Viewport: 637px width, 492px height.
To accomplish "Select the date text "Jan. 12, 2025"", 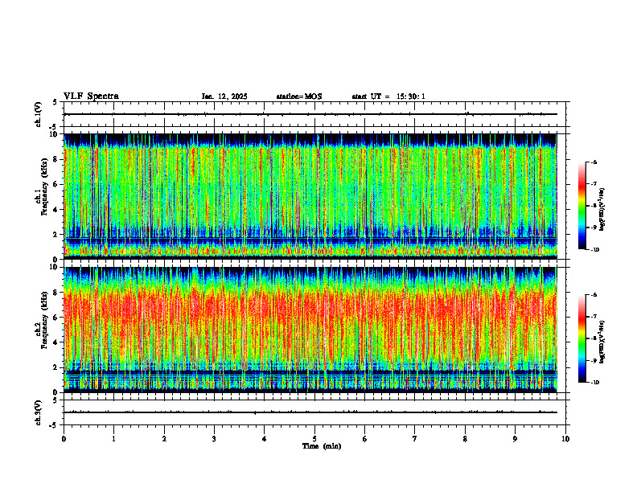I will (224, 96).
